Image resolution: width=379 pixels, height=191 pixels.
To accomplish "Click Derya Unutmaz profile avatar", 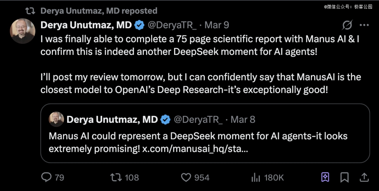I will pos(22,31).
